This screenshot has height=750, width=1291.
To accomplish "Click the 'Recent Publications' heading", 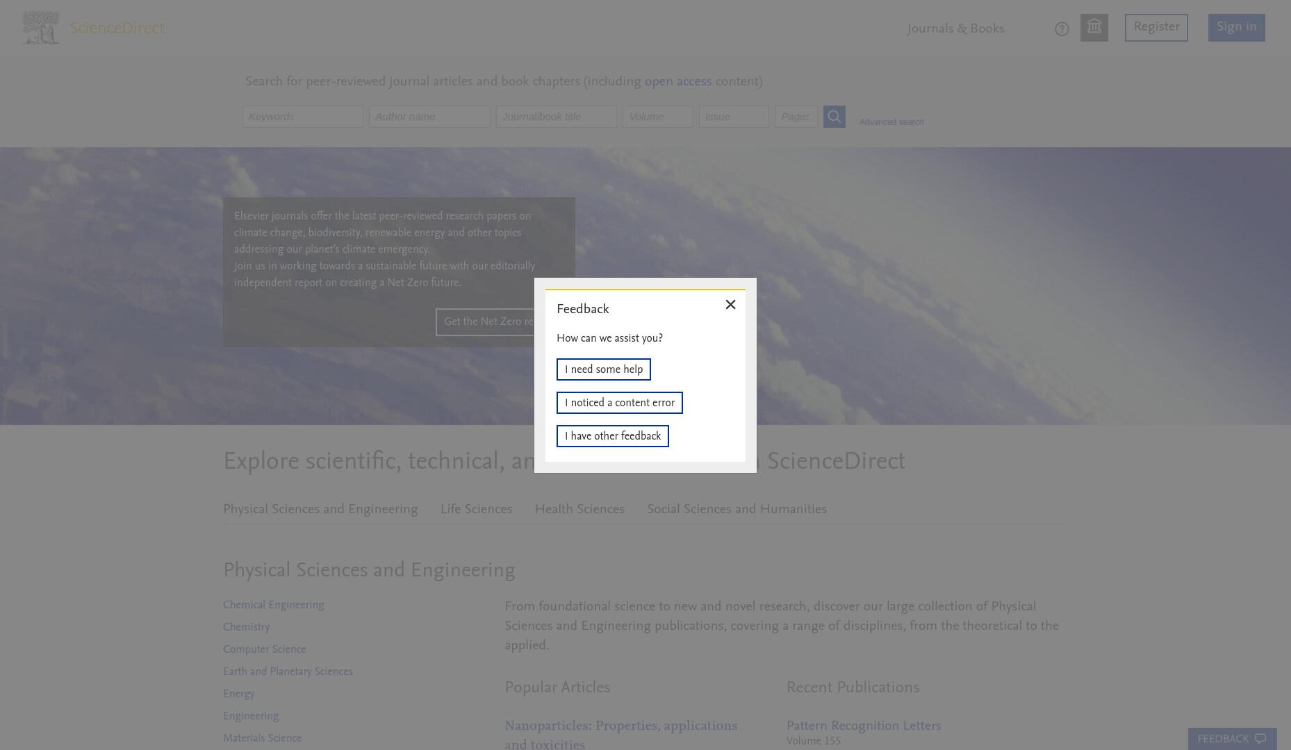I will 853,687.
